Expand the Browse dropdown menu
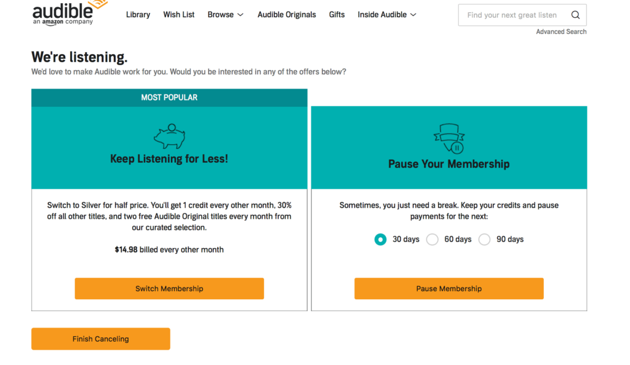 pos(225,15)
